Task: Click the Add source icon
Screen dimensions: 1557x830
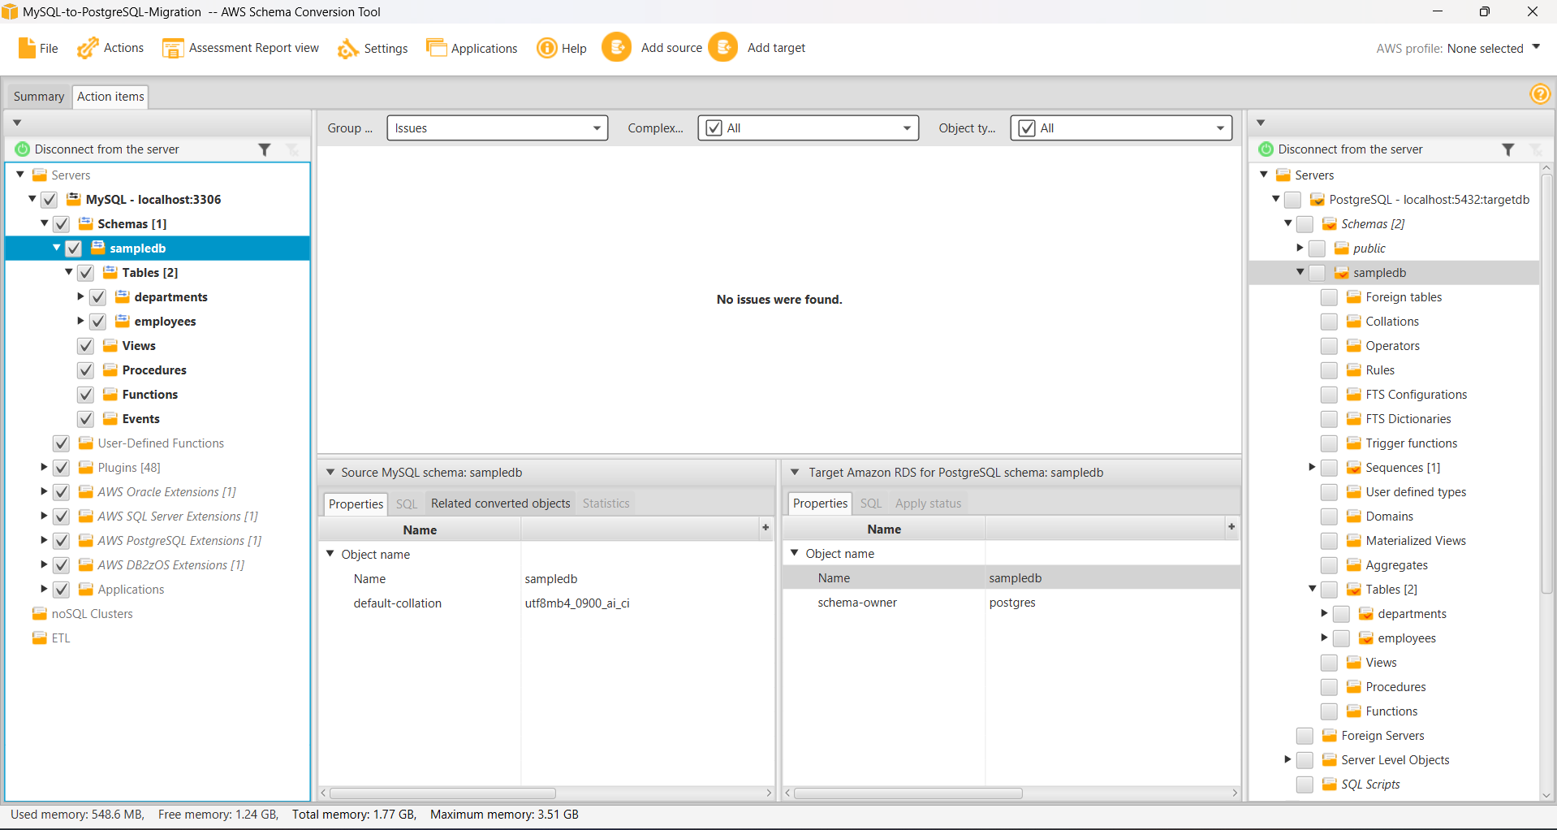Action: (617, 47)
